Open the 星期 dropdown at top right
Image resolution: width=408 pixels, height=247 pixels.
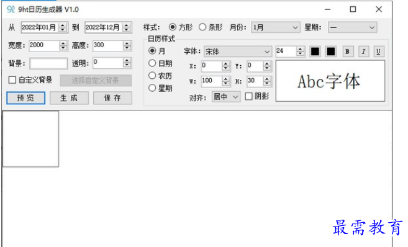point(353,27)
